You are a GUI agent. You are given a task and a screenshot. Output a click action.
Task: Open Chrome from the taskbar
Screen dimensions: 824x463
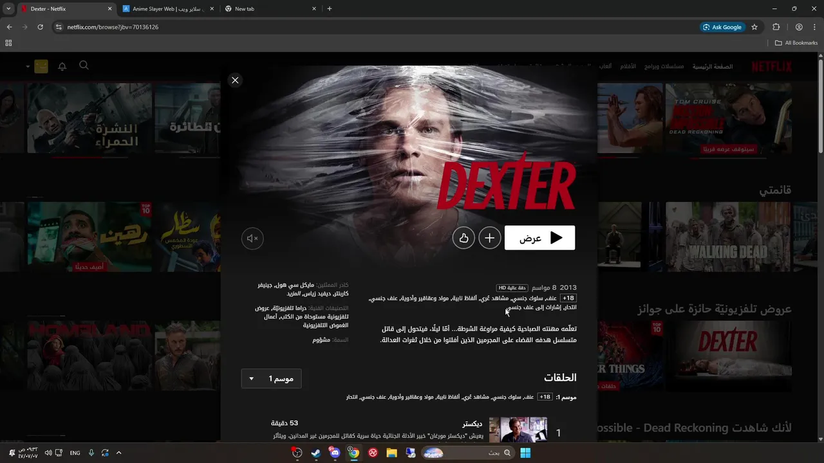point(353,453)
